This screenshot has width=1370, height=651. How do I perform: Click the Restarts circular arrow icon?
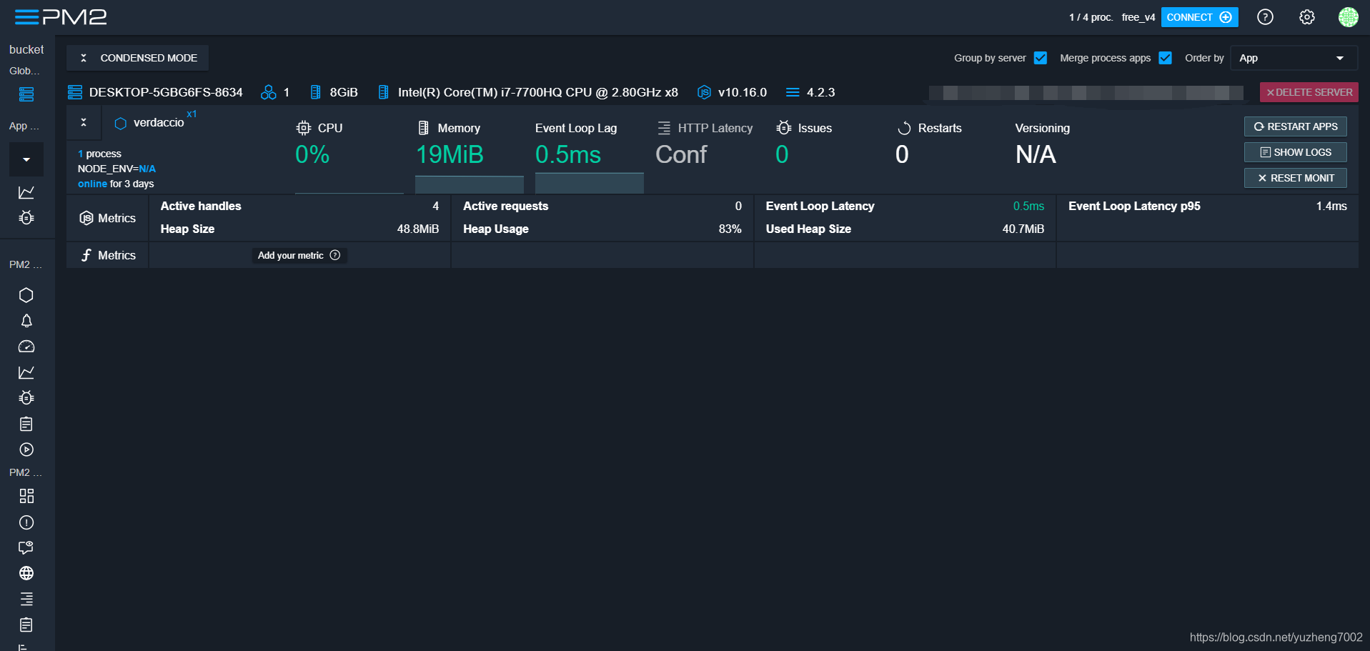pos(904,128)
